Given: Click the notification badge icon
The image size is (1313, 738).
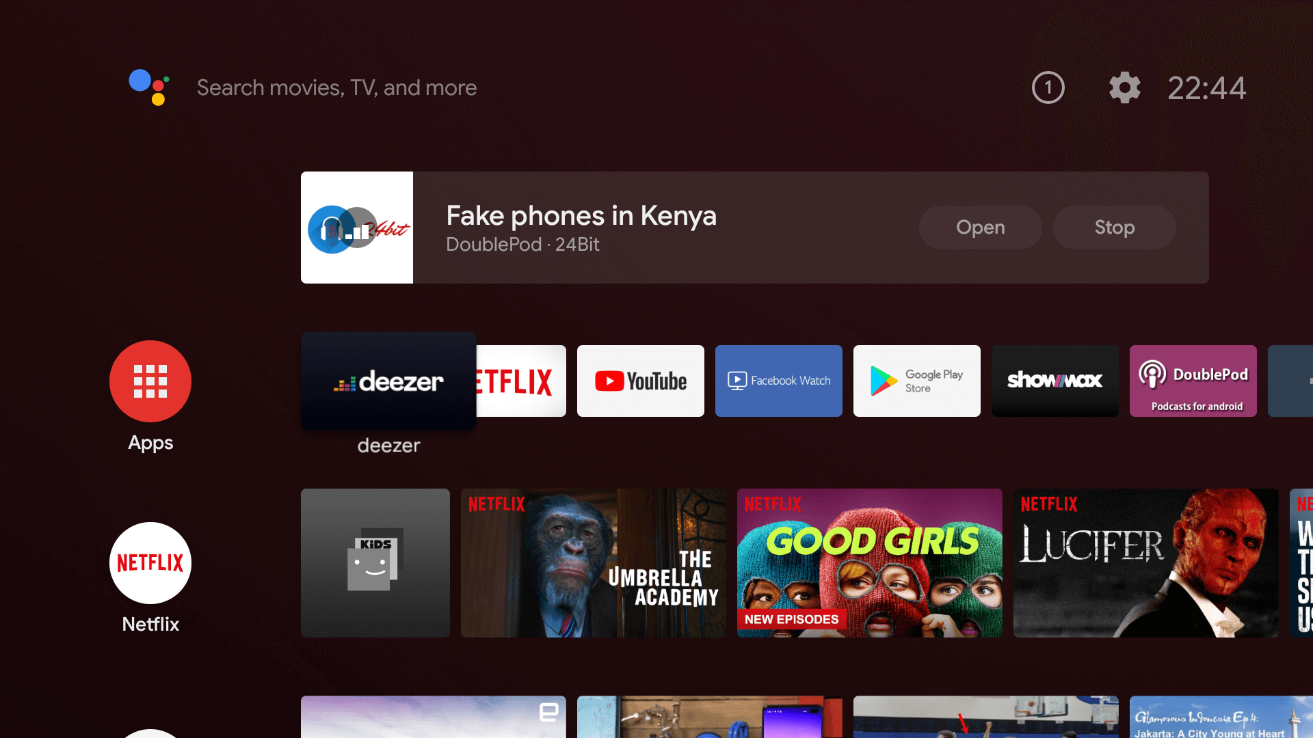Looking at the screenshot, I should click(1048, 87).
